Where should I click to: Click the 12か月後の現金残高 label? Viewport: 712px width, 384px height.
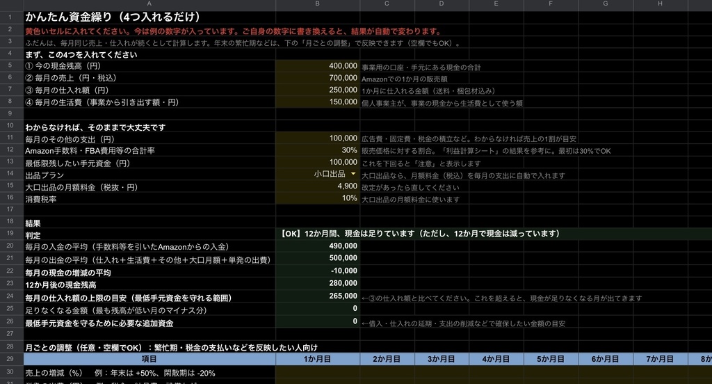pos(61,285)
